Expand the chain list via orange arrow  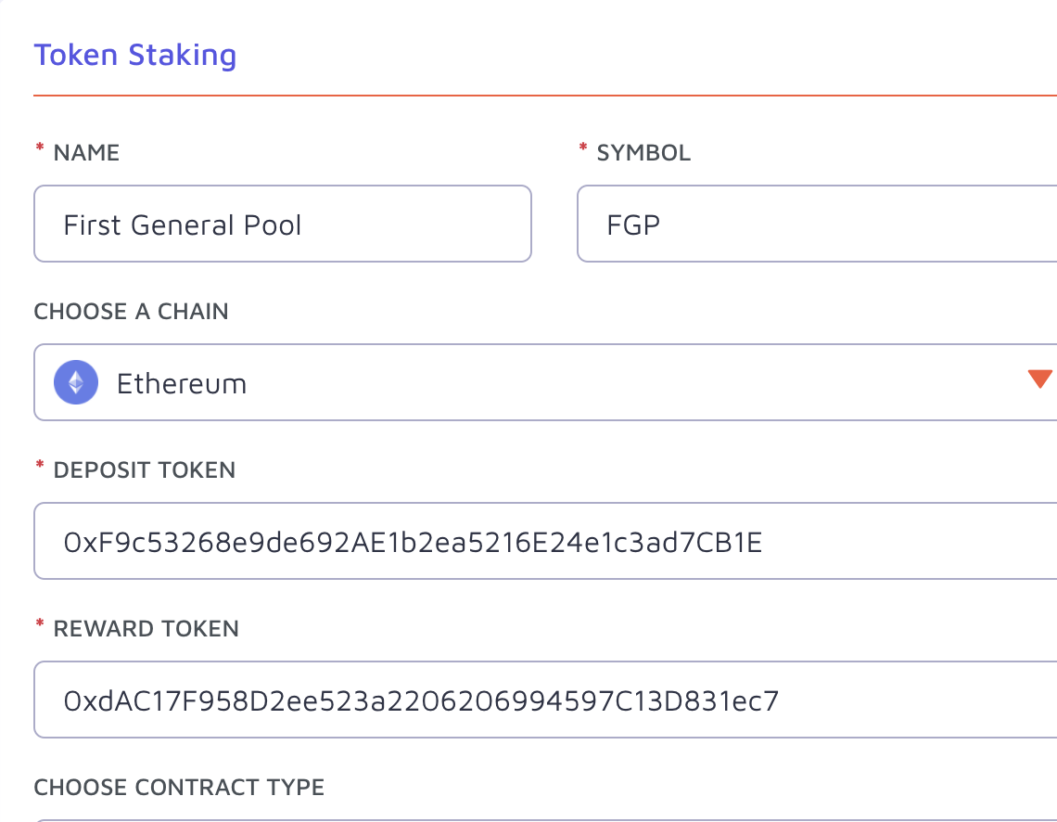click(x=1041, y=379)
